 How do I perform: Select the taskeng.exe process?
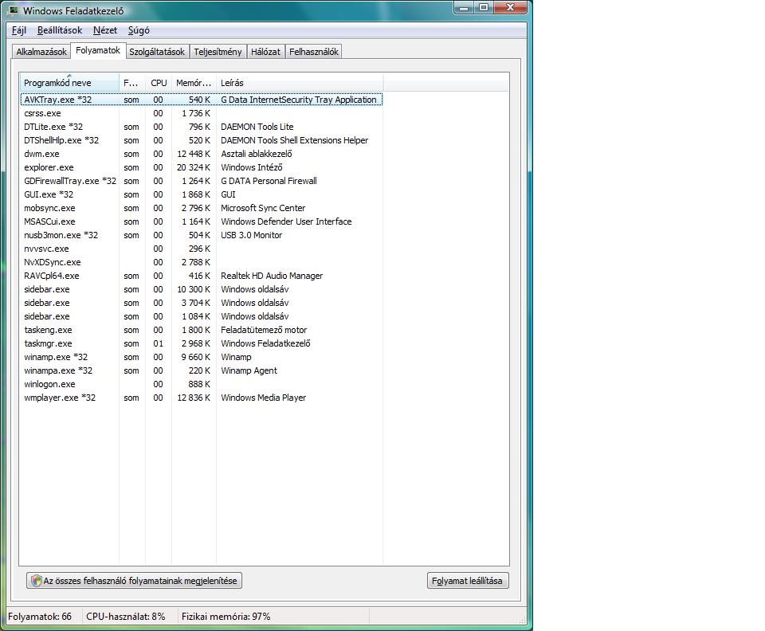pos(201,330)
